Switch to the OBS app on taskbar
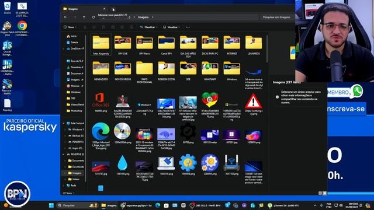The height and width of the screenshot is (210, 374). 206,205
